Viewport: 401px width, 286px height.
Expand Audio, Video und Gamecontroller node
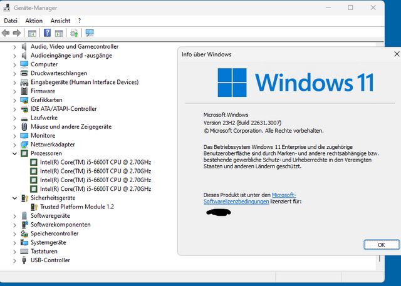tap(14, 47)
